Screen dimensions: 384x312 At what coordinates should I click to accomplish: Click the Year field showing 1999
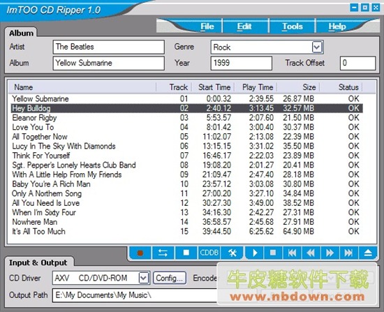(242, 64)
